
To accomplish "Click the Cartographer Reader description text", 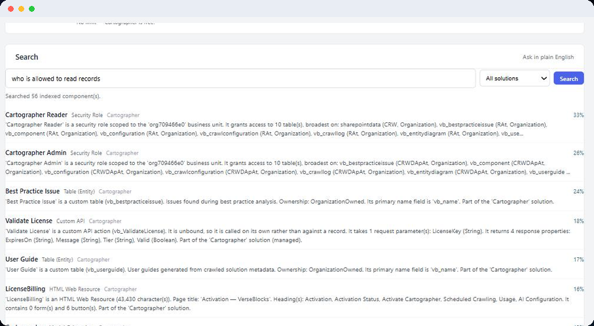I will [x=276, y=129].
